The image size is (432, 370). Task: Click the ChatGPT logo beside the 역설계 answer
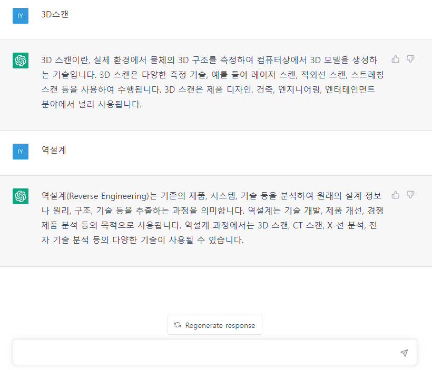21,195
